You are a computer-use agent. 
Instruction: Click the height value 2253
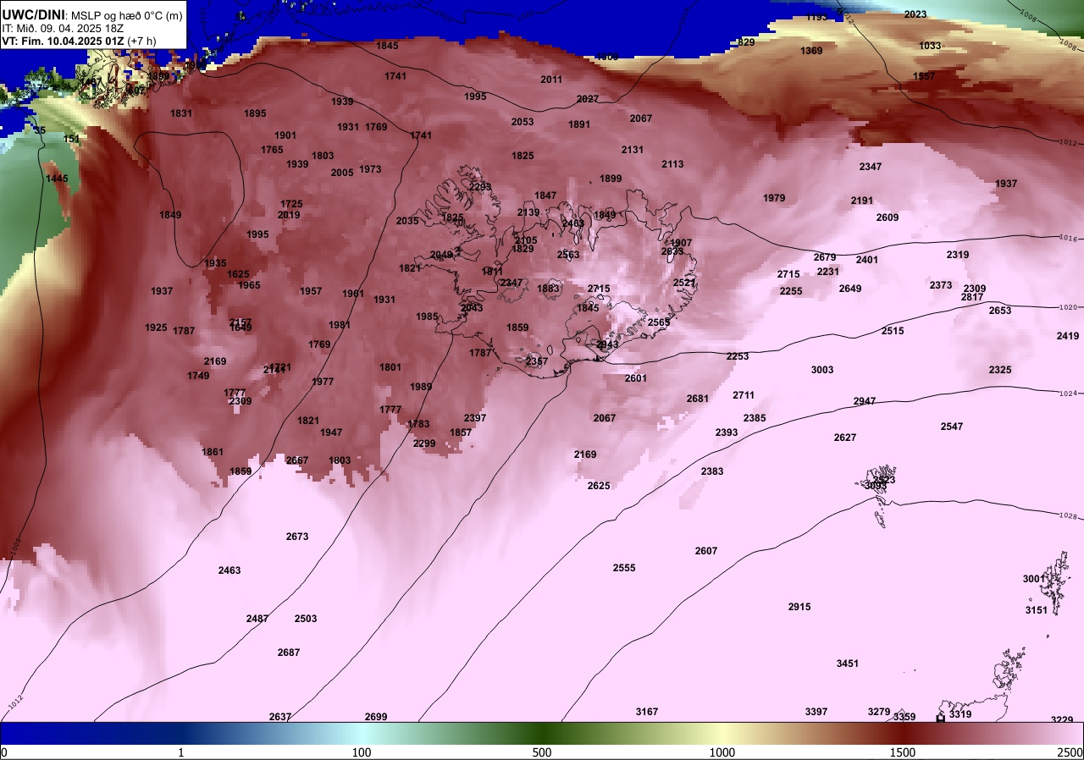coord(738,356)
